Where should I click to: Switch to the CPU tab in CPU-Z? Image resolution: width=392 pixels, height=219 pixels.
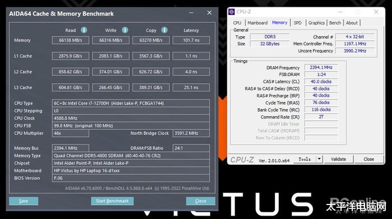[237, 23]
